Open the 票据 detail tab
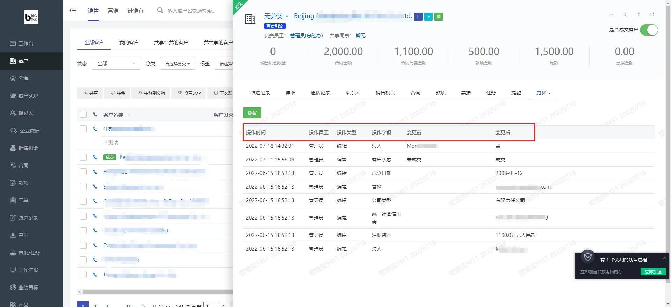Screen dimensions: 671x307 point(466,93)
